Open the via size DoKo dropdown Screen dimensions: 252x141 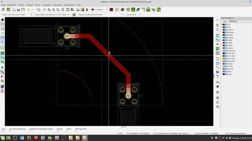click(52, 14)
